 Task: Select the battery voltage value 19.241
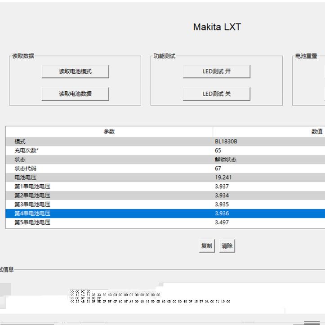click(x=223, y=178)
